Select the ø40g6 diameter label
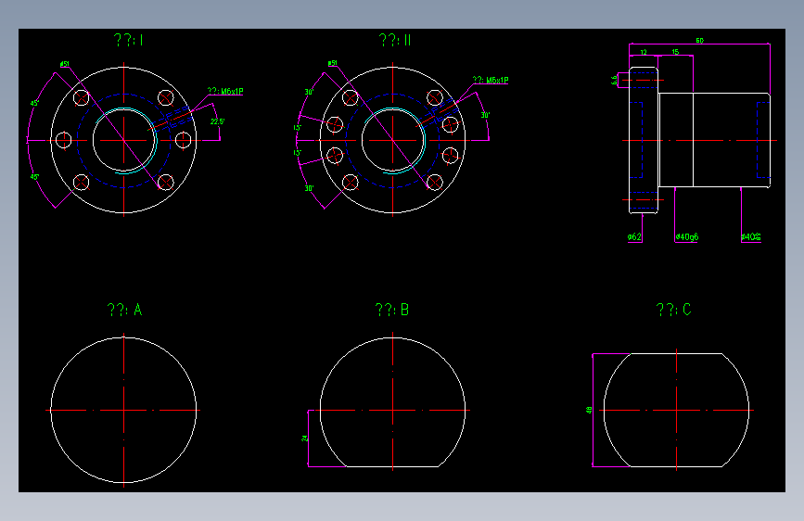The width and height of the screenshot is (804, 521). pos(686,237)
